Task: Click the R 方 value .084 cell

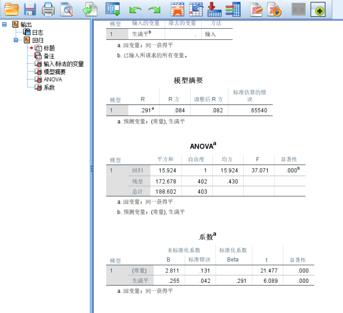Action: pos(179,110)
